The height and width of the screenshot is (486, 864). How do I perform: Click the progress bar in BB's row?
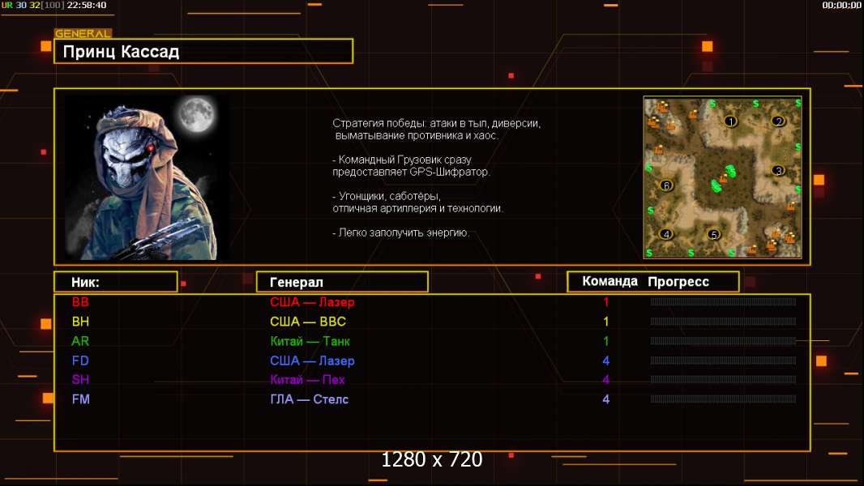(723, 301)
